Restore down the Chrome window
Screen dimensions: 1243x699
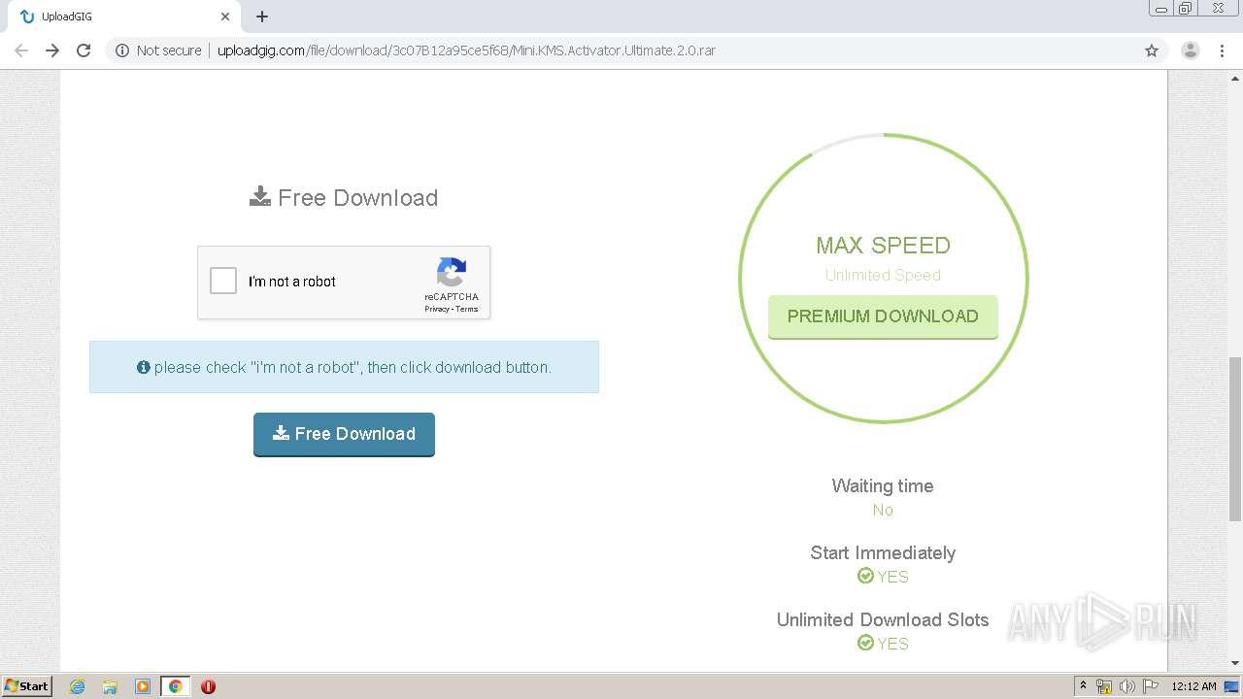1186,9
